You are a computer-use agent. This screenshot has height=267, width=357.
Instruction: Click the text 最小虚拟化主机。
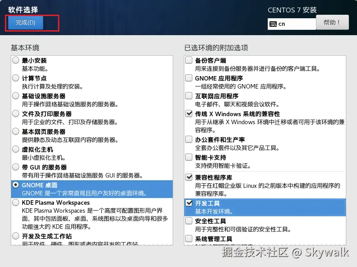[44, 158]
